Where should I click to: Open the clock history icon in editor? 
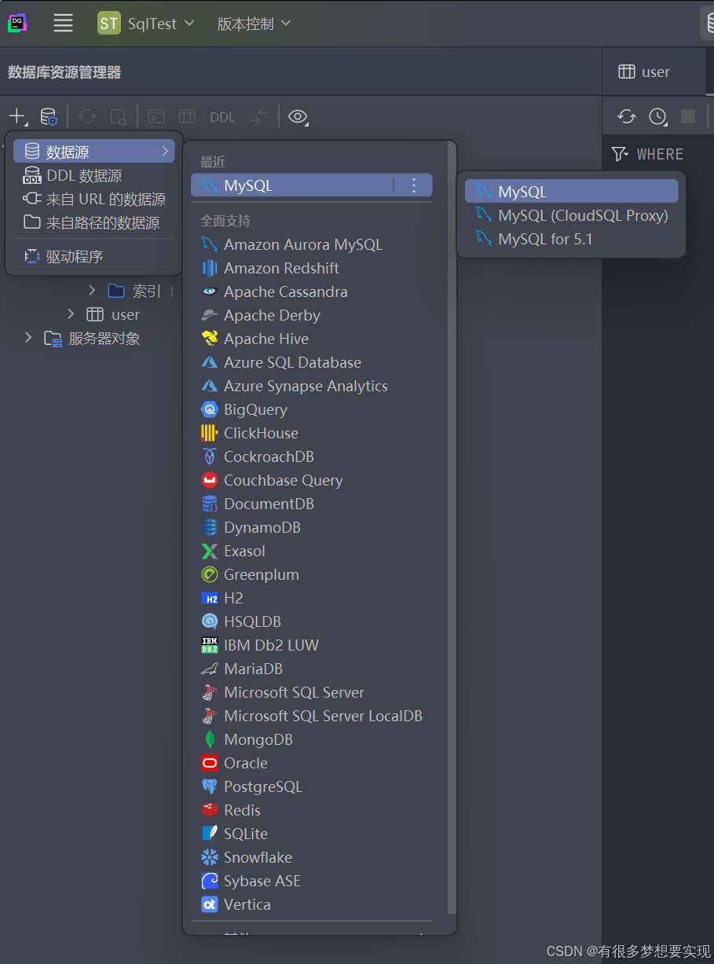tap(657, 116)
